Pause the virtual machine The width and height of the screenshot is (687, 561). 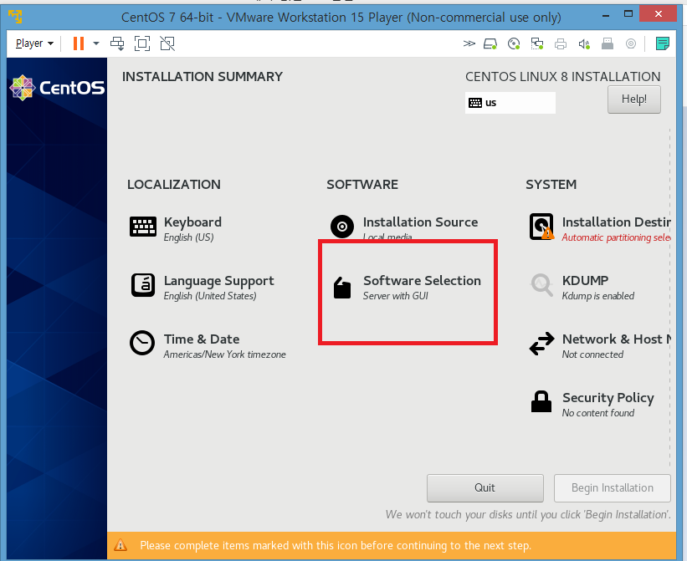[x=79, y=43]
